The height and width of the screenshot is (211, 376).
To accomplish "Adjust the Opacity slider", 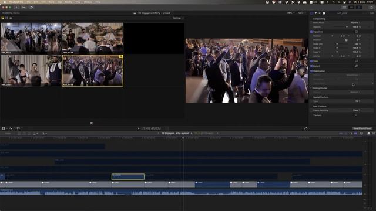I will [x=347, y=27].
